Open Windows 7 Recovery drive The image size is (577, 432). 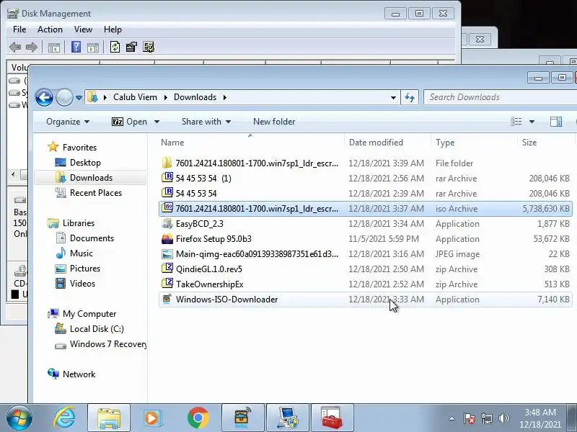[100, 344]
